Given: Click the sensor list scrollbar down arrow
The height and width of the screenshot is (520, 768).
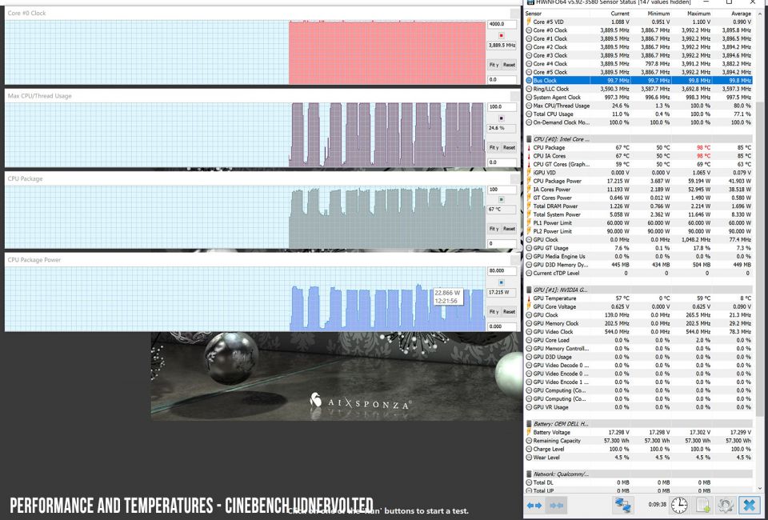Looking at the screenshot, I should pyautogui.click(x=760, y=488).
